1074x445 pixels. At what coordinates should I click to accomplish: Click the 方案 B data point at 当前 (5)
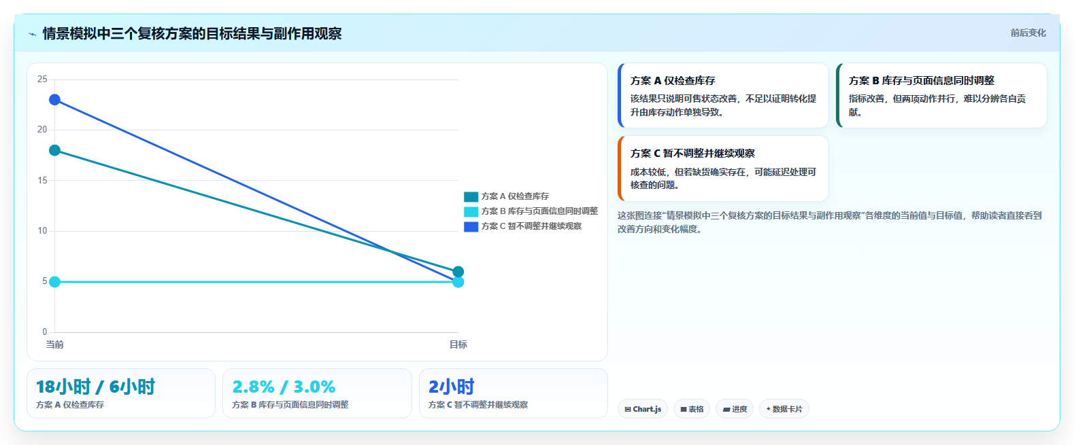[x=54, y=282]
